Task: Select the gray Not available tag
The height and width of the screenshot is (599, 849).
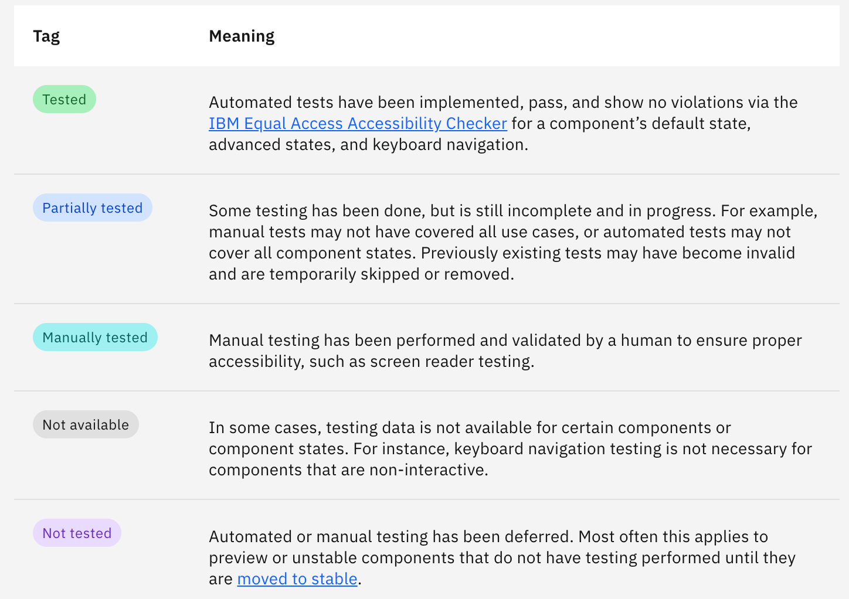Action: tap(86, 425)
